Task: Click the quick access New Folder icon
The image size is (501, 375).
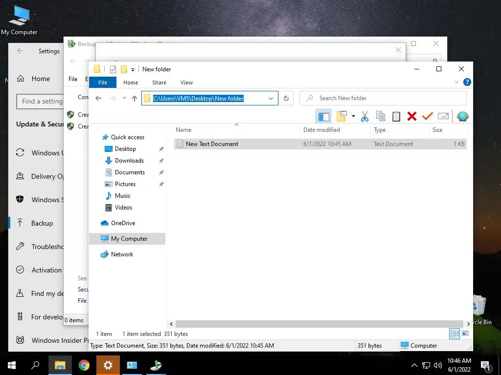Action: 124,69
